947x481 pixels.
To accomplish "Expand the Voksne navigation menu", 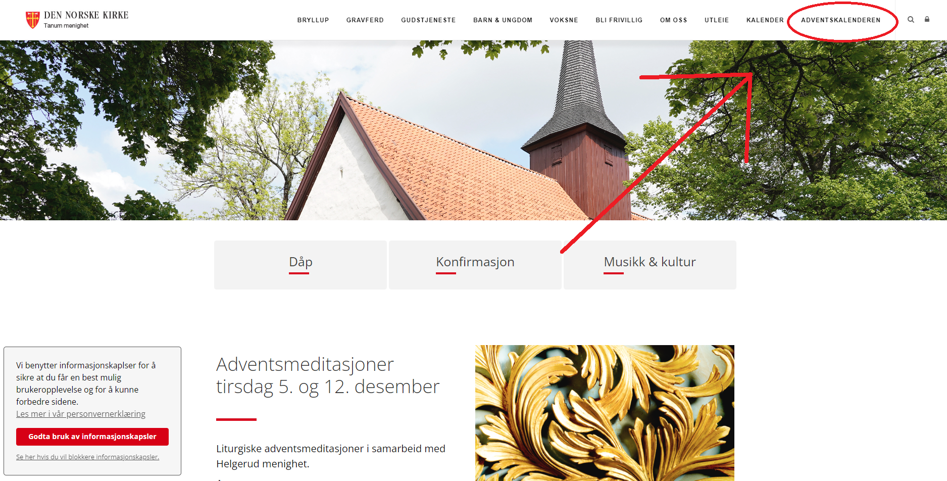I will pos(564,20).
